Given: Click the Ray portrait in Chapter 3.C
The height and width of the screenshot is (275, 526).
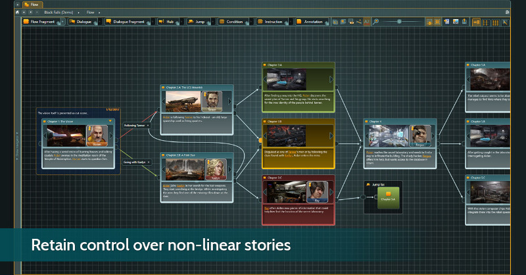Looking at the screenshot, I should tap(317, 191).
